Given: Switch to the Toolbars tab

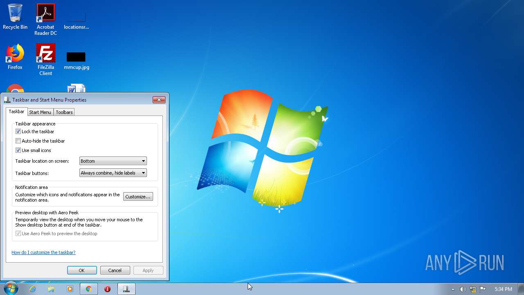Looking at the screenshot, I should [64, 112].
